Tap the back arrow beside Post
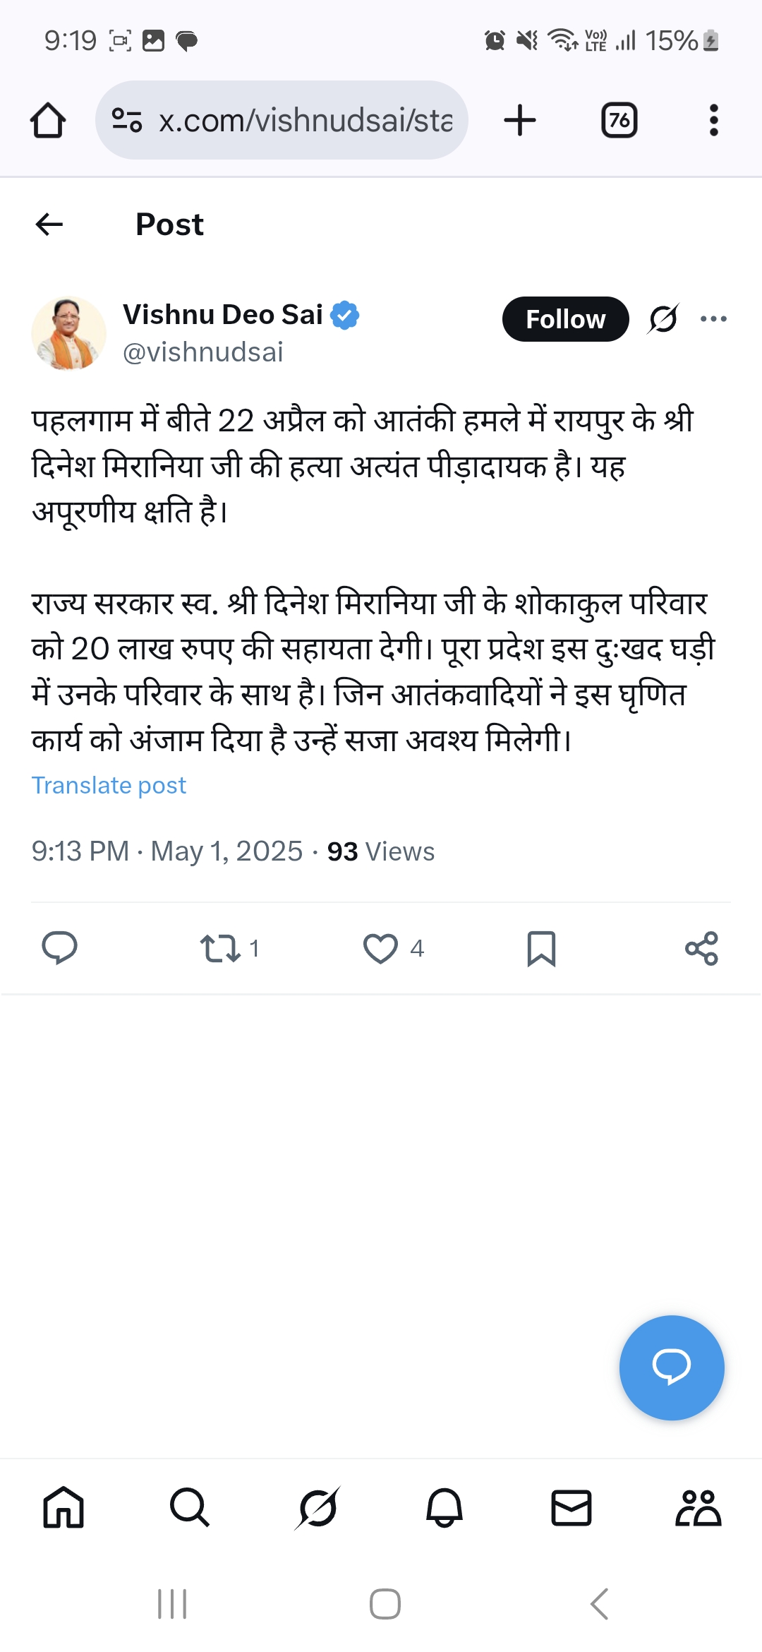The height and width of the screenshot is (1652, 762). pos(49,225)
